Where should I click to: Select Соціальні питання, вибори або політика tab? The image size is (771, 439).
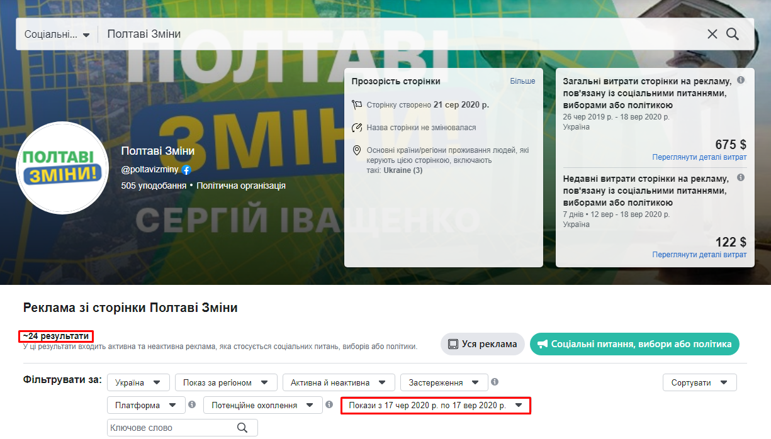pos(634,344)
